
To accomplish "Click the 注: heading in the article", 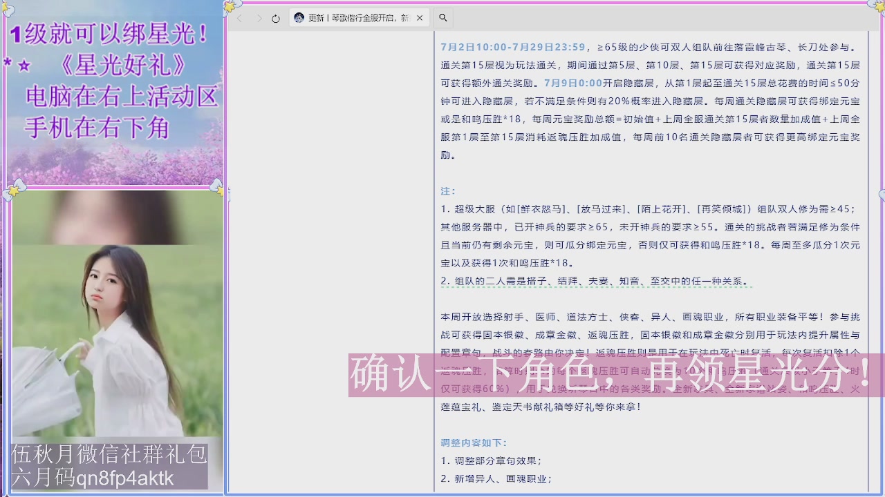I will coord(448,191).
